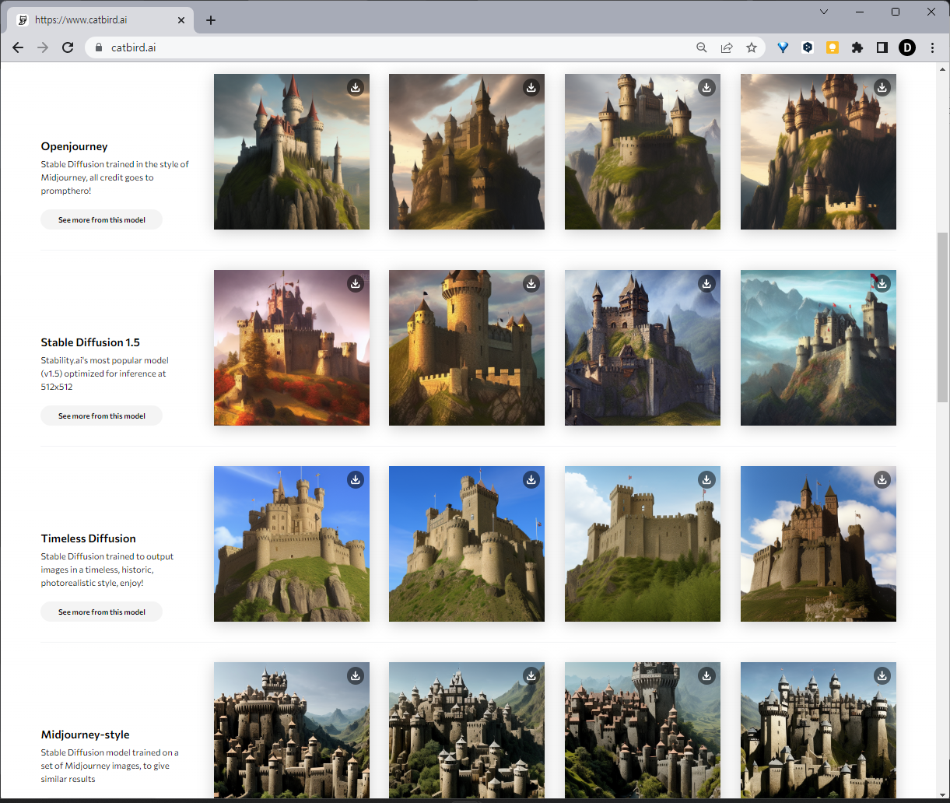The image size is (950, 803).
Task: Click the blue bird extension icon
Action: click(783, 47)
